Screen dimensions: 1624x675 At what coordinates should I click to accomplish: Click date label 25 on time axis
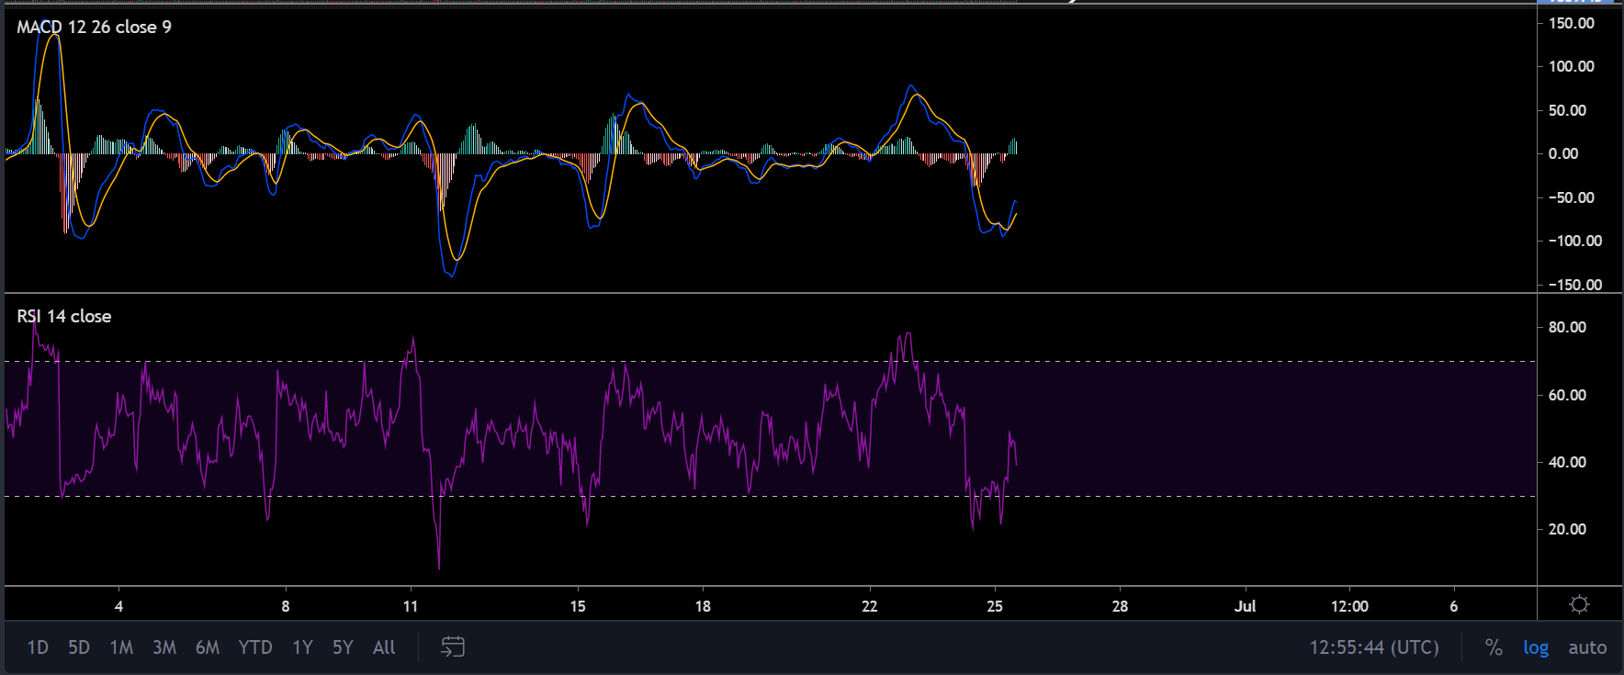995,606
